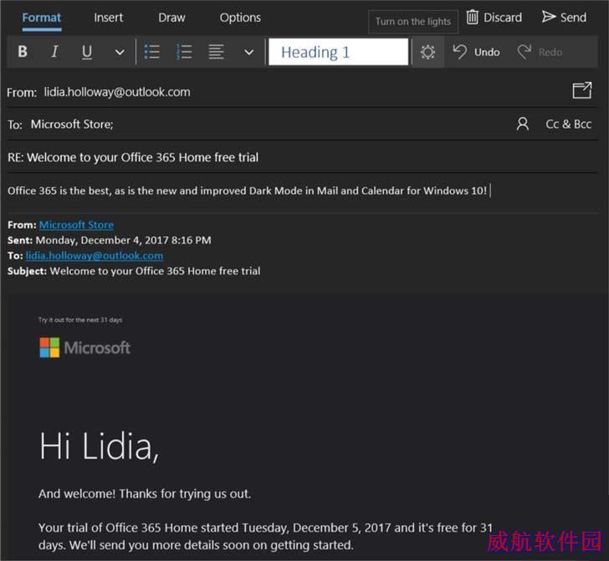Click the 'Sent: Monday, December 4, 2017' line
Viewport: 609px width, 561px height.
click(109, 240)
